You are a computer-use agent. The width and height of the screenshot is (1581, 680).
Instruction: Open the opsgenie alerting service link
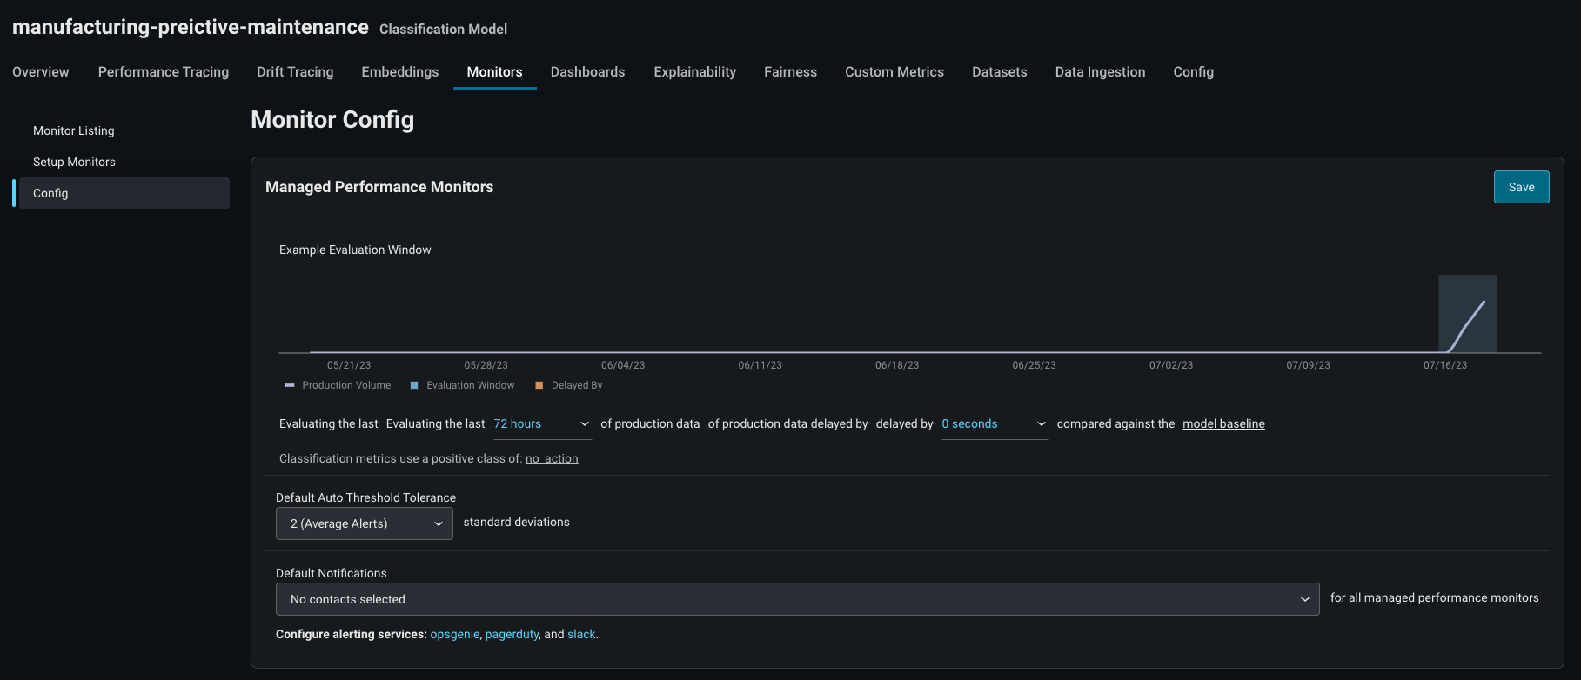(x=455, y=634)
